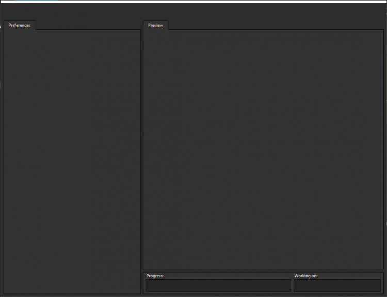Click blank tab bar space right of Preferences tab

(88, 25)
